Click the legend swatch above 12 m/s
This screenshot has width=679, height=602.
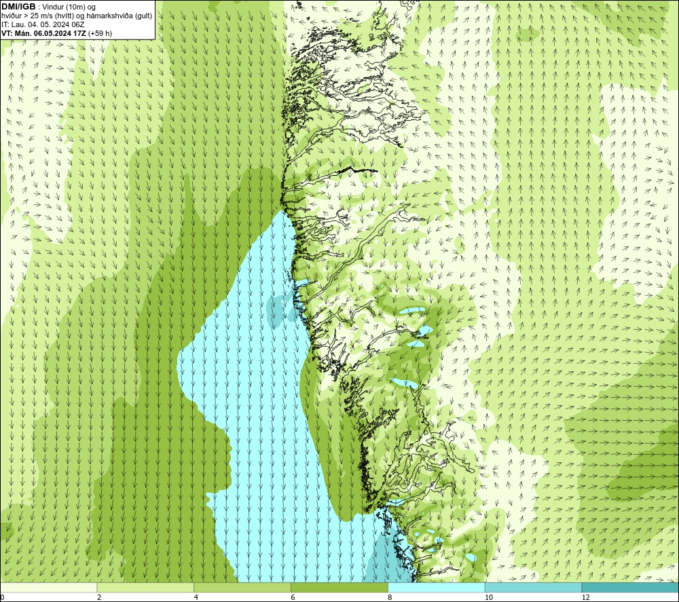630,587
